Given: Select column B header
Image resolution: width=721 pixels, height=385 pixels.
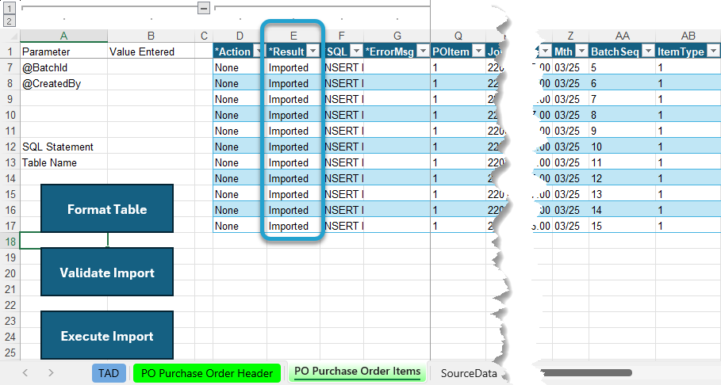Looking at the screenshot, I should pos(151,36).
